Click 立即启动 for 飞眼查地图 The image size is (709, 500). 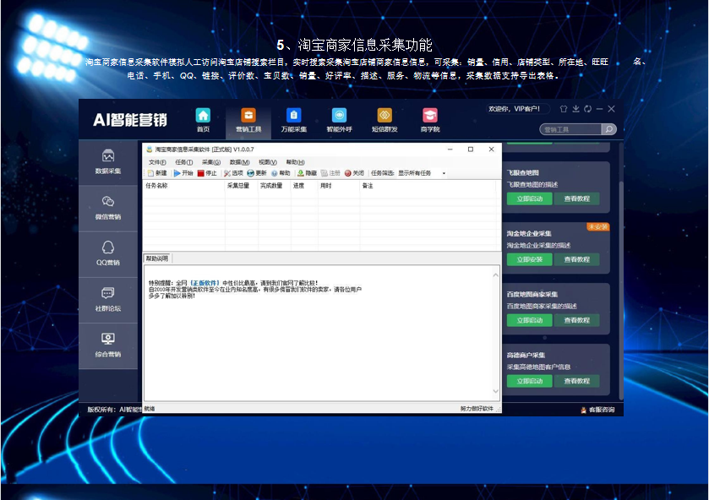pos(530,199)
